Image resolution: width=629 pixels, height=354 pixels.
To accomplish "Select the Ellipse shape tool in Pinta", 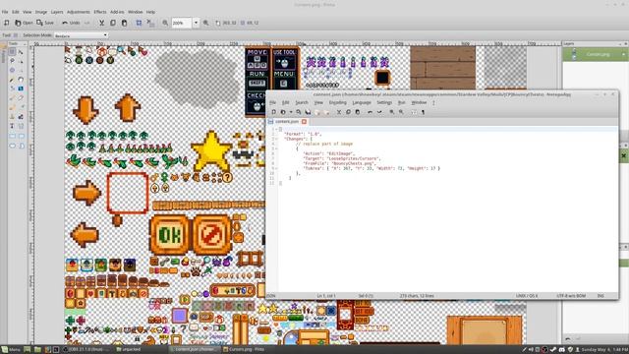I will tap(12, 146).
